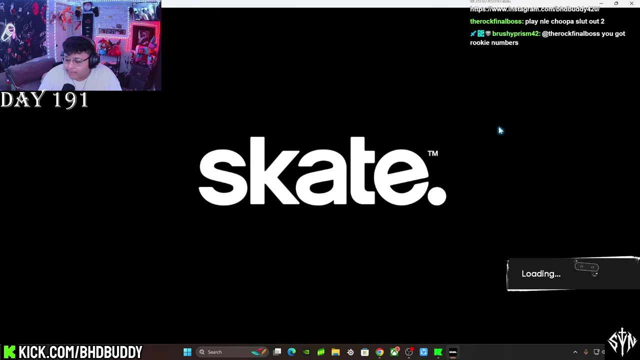Open the Kick app taskbar icon

pos(438,352)
